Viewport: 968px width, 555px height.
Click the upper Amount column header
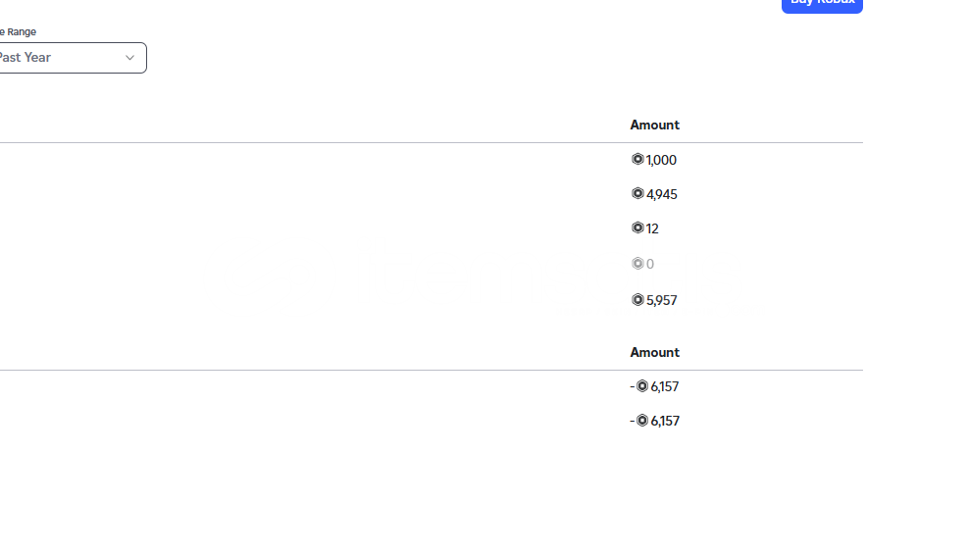pos(654,125)
